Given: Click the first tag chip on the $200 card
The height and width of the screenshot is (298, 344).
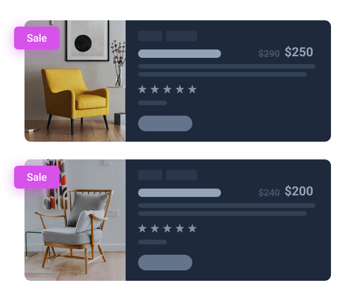Looking at the screenshot, I should click(x=150, y=175).
